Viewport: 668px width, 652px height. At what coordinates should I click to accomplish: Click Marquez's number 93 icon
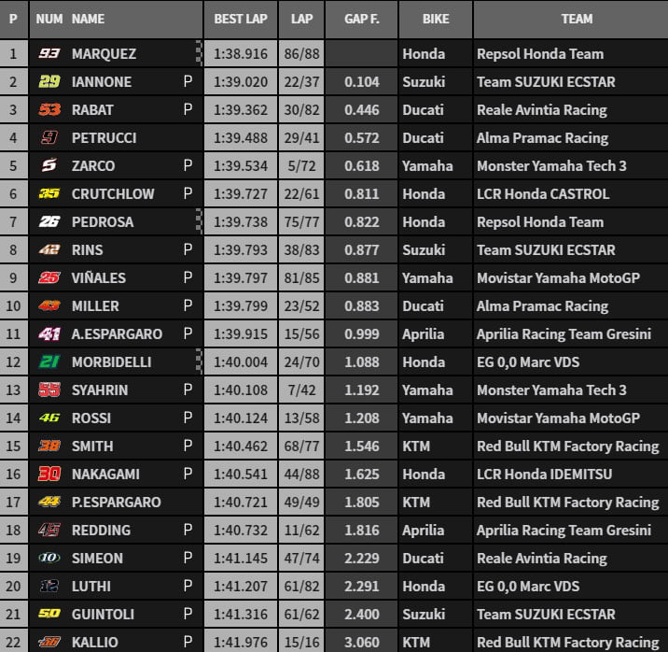pos(49,54)
